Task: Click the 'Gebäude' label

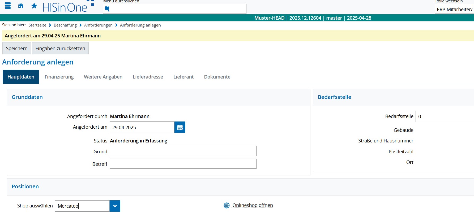Action: [x=403, y=130]
